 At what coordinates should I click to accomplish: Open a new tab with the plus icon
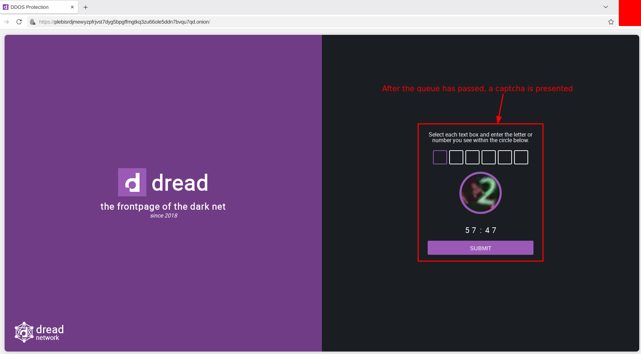coord(85,7)
